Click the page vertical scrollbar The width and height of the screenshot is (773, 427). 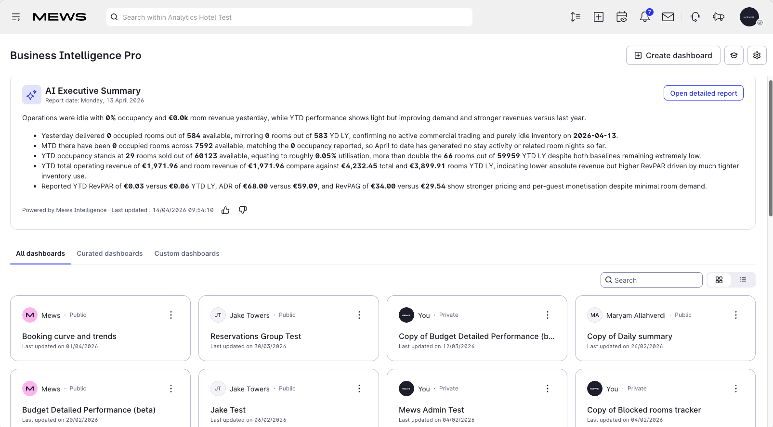(771, 149)
